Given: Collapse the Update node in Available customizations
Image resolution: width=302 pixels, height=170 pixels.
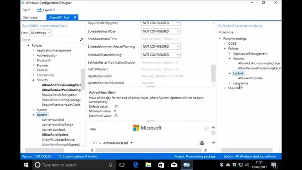Looking at the screenshot, I should pos(34,115).
